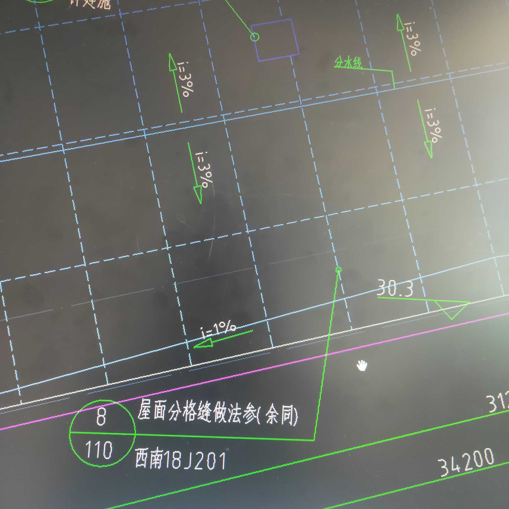Select the purple rectangle outline
The image size is (509, 509).
point(275,40)
